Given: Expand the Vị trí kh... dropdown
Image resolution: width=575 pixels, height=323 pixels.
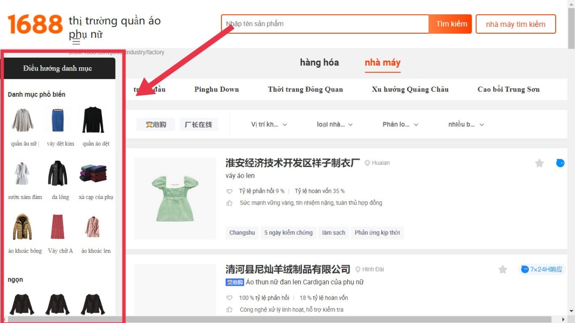Looking at the screenshot, I should (269, 124).
